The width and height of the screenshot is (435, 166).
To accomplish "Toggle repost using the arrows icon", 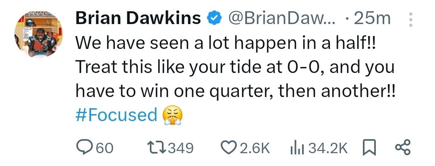I will 156,148.
